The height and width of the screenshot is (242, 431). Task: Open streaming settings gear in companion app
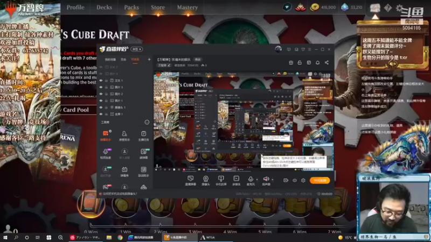point(303,180)
